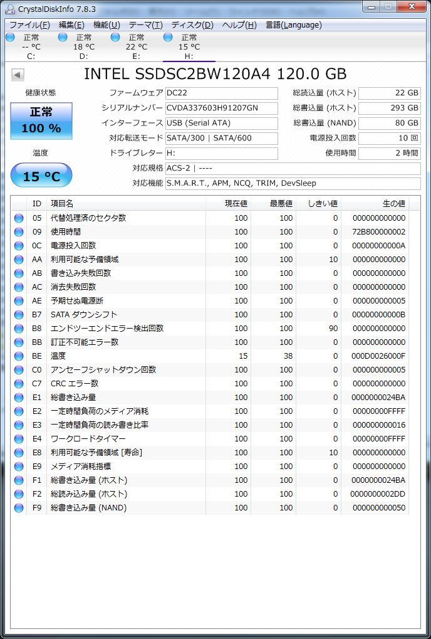Click status orb of row 05 代替処理済のセクタ数
Image resolution: width=431 pixels, height=639 pixels.
point(19,218)
